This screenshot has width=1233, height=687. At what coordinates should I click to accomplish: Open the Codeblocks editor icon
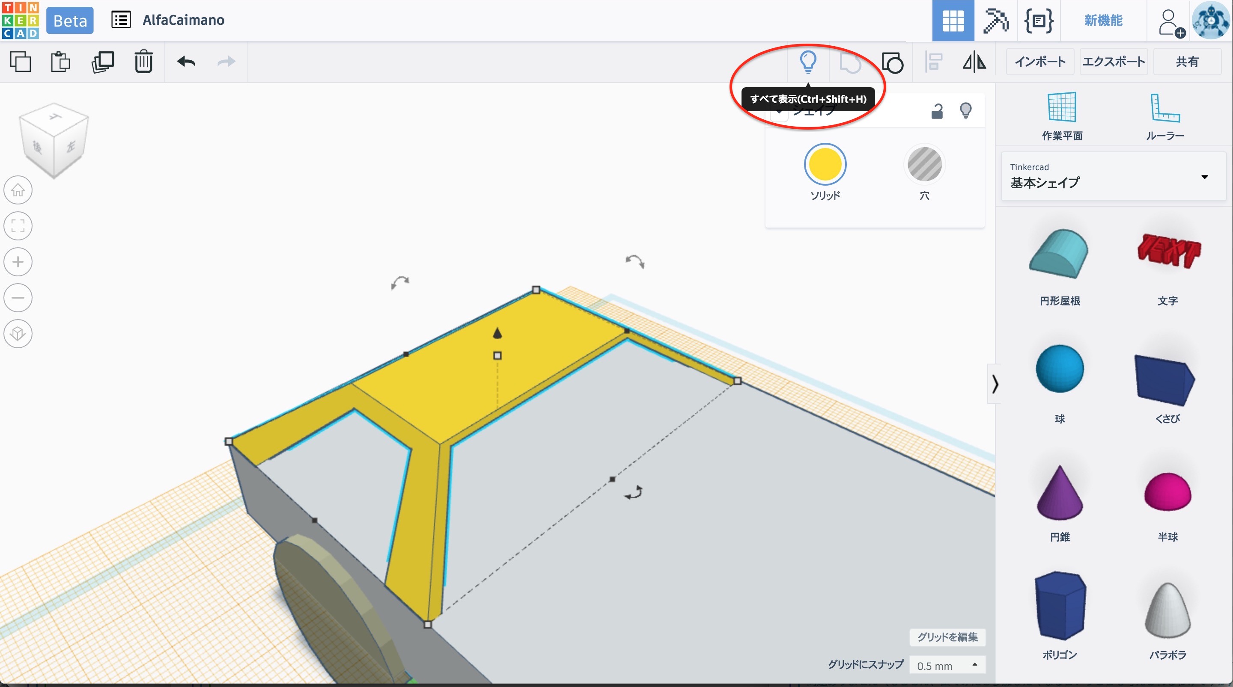click(x=1038, y=21)
